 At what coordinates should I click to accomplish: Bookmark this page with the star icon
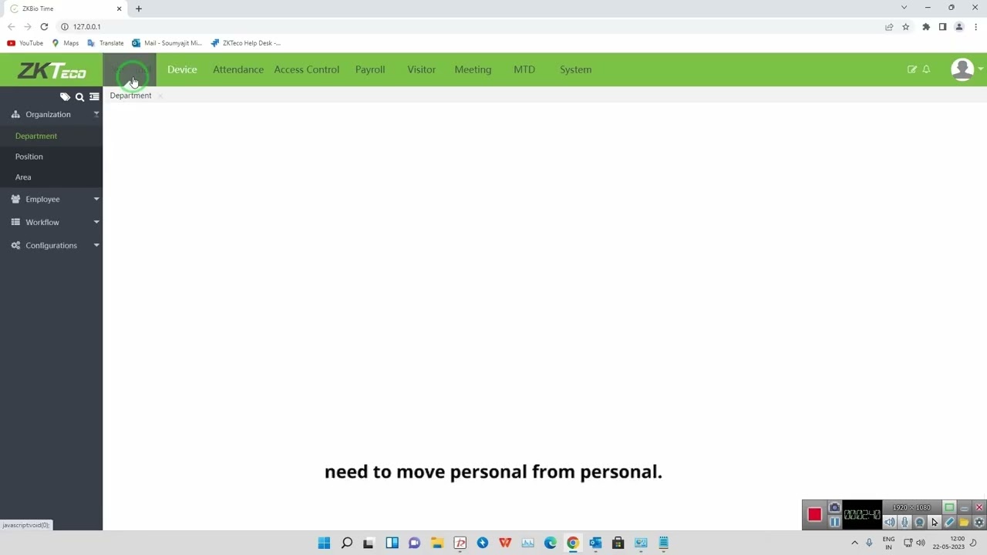tap(906, 26)
